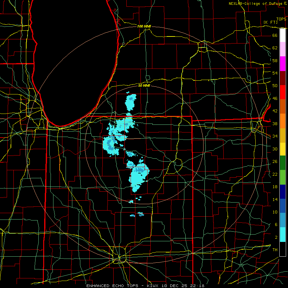This screenshot has height=288, width=288.
Task: Pick the magenta legend swatch
Action: [283, 64]
